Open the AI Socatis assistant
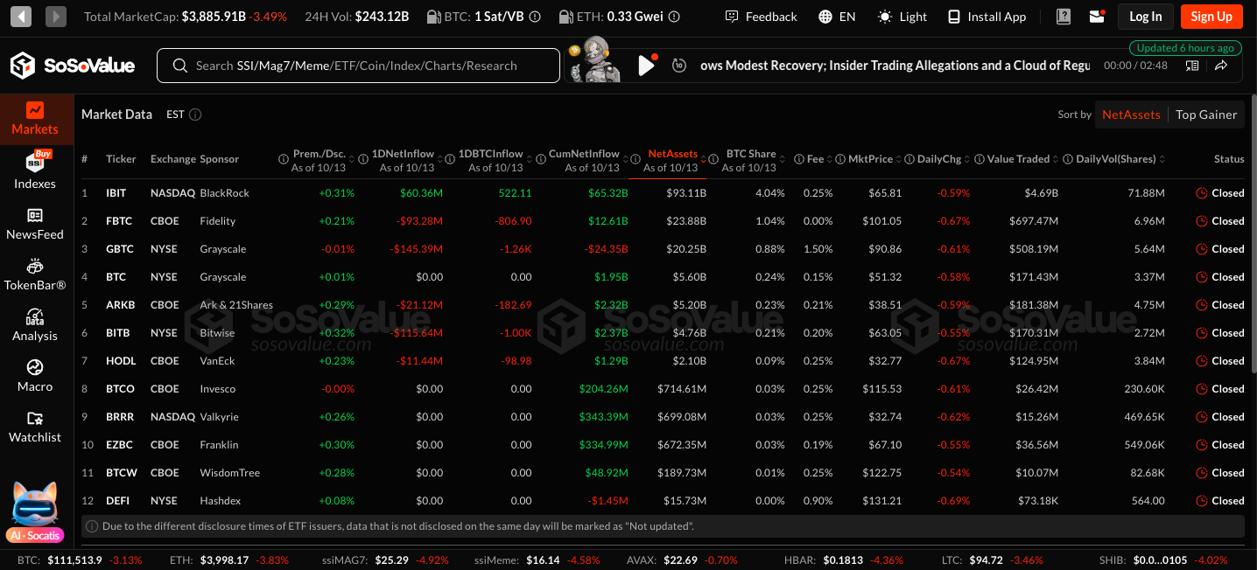Image resolution: width=1257 pixels, height=570 pixels. click(35, 511)
